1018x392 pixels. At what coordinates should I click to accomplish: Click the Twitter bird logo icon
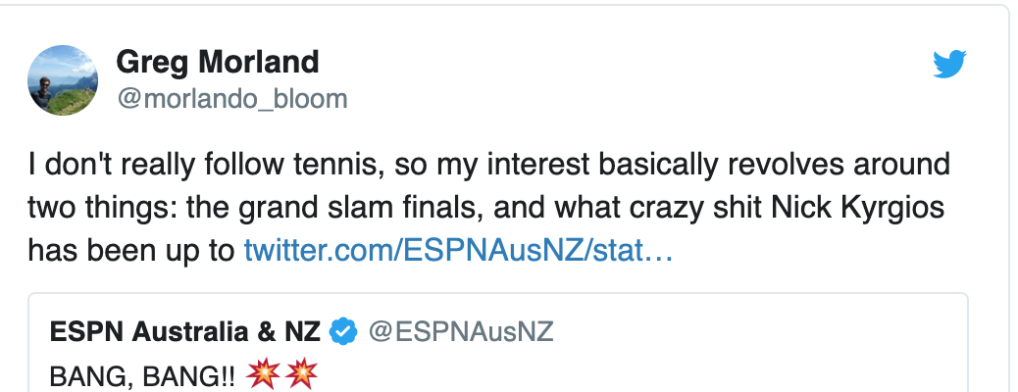click(949, 66)
